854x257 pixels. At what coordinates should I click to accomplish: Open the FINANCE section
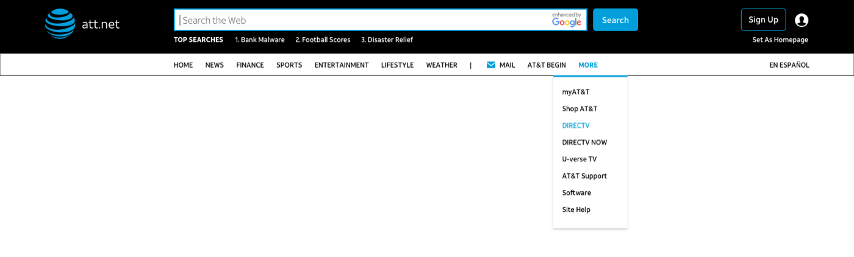pos(250,65)
